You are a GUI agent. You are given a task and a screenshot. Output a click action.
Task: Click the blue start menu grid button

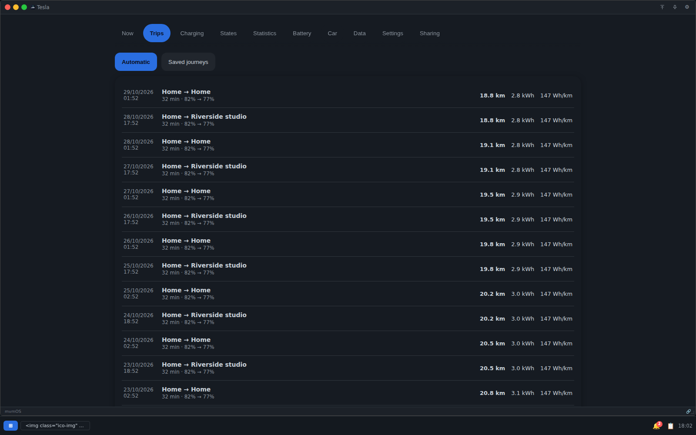pyautogui.click(x=10, y=425)
